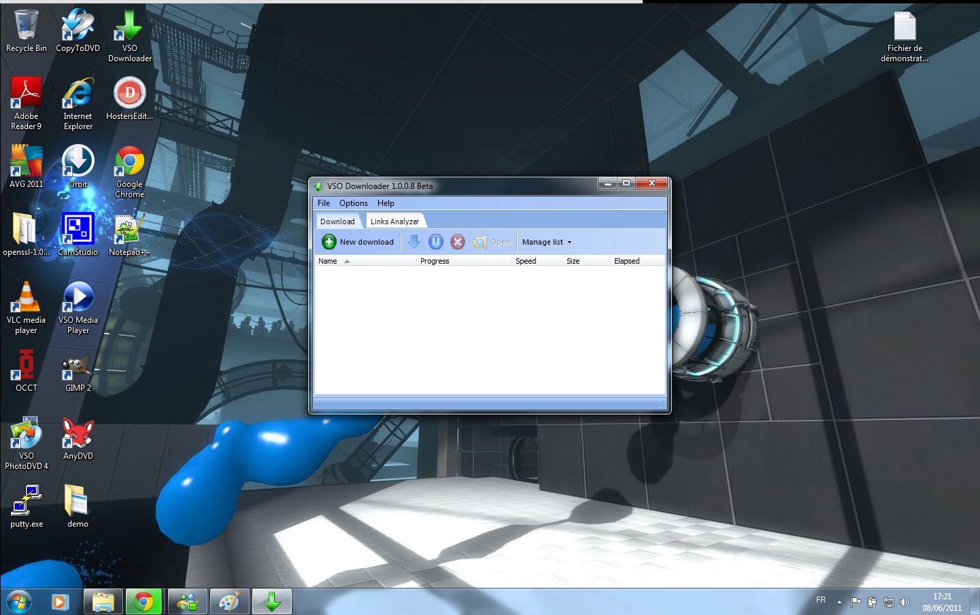
Task: Click the window resize grip corner
Action: [662, 405]
